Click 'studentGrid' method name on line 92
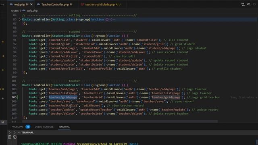This screenshot has width=258, height=145. click(85, 44)
